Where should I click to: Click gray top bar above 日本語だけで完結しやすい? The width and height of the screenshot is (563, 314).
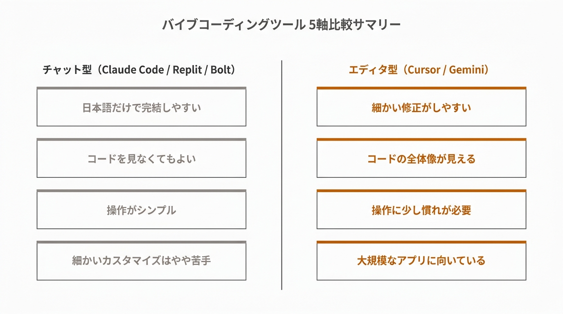tap(141, 88)
